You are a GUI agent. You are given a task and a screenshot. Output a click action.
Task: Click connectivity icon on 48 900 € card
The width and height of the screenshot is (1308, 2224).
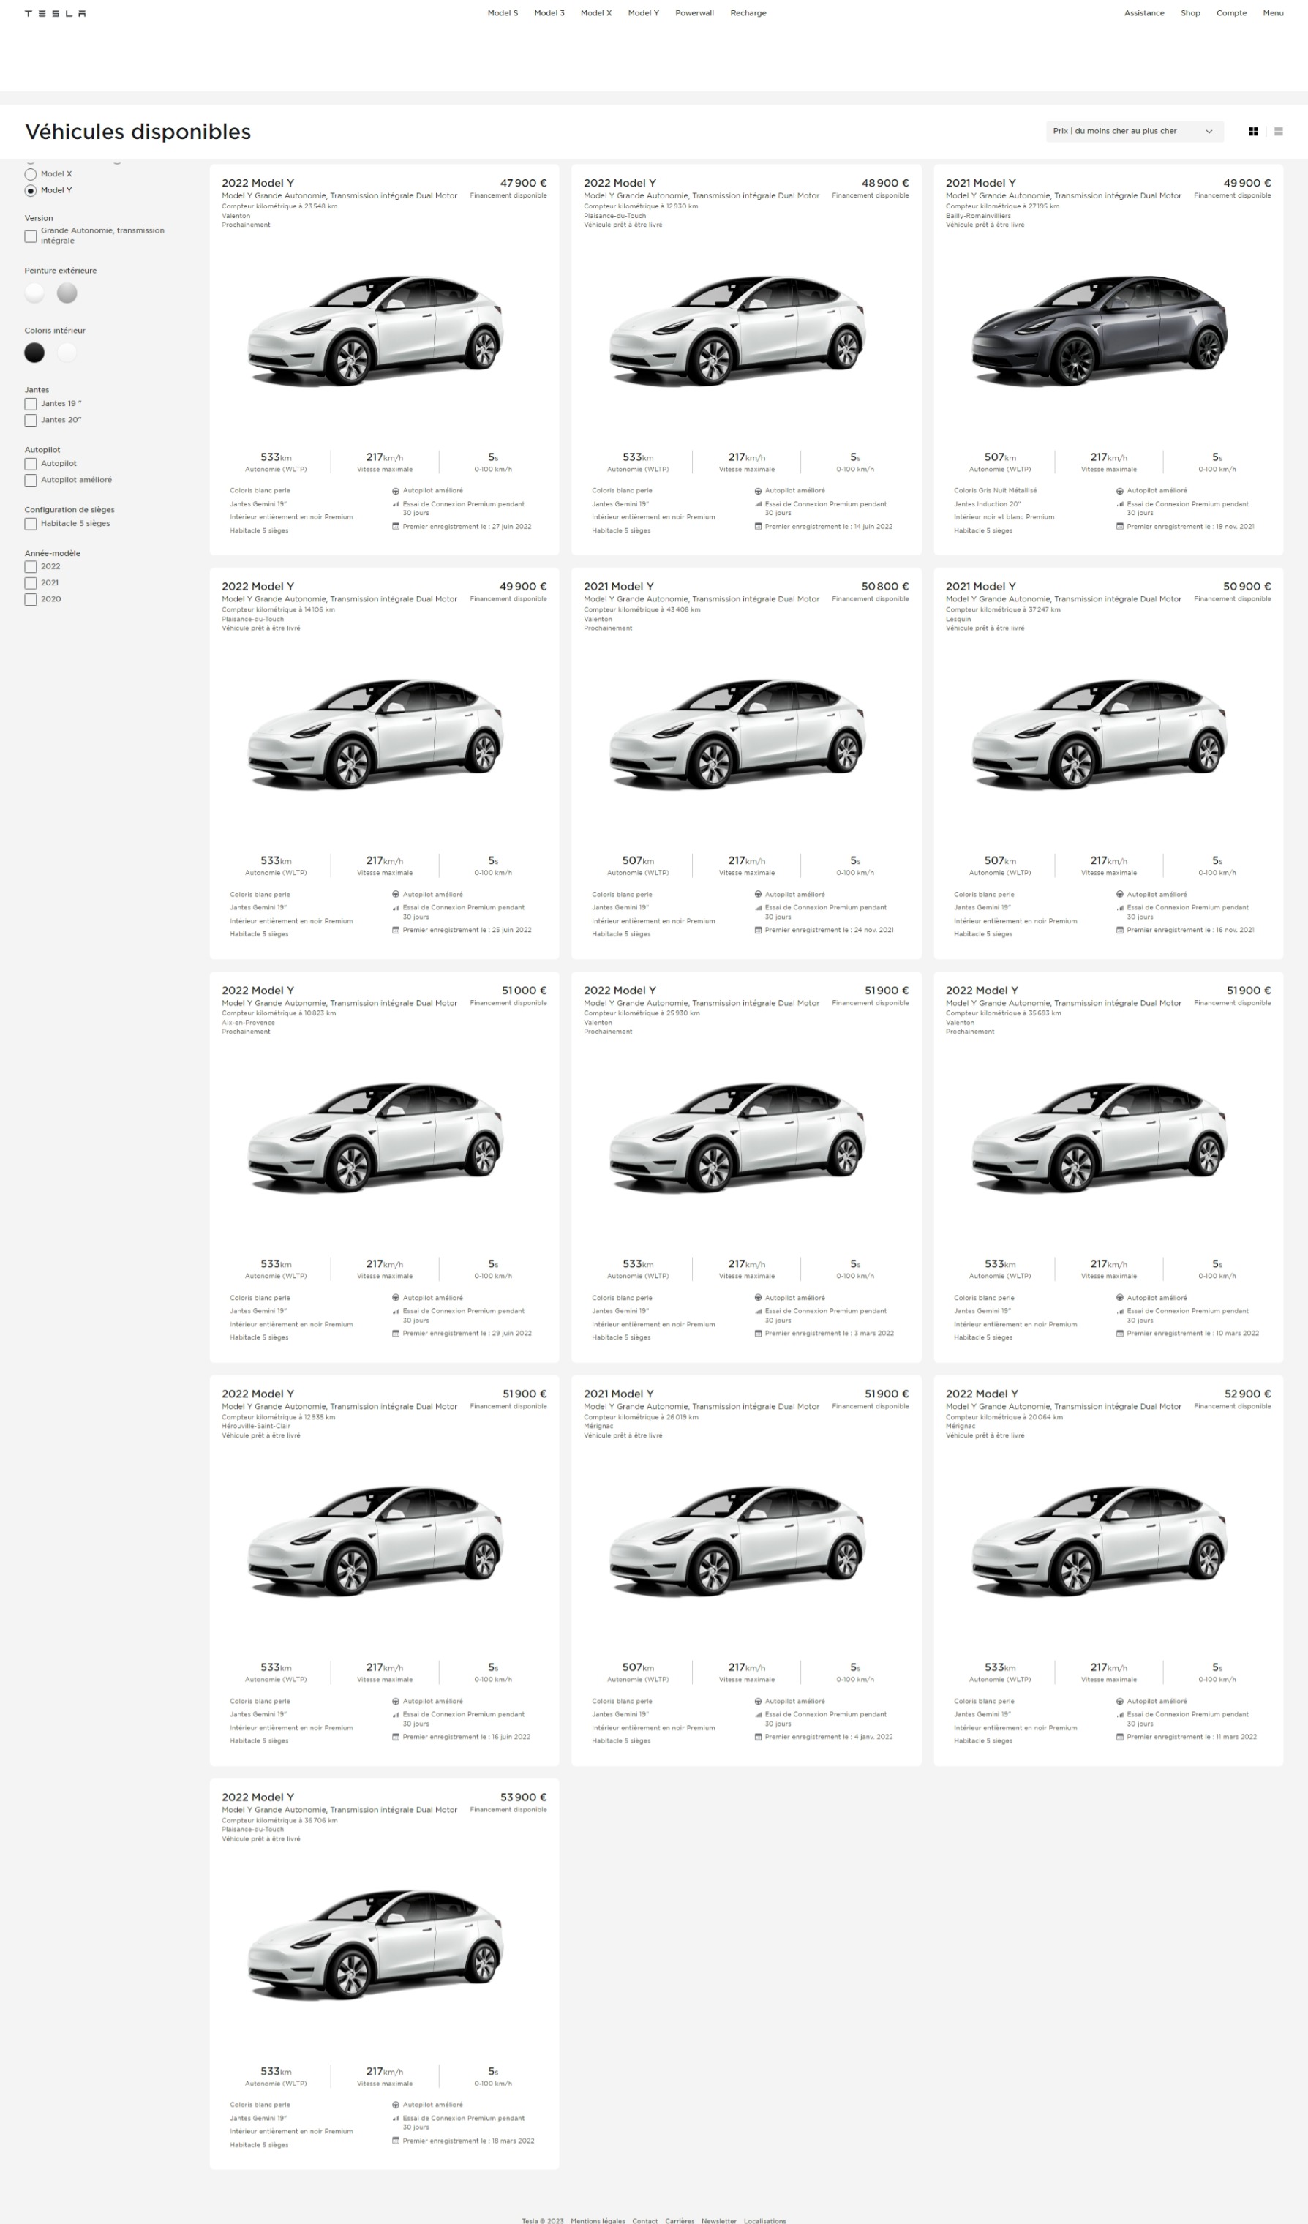pos(758,504)
